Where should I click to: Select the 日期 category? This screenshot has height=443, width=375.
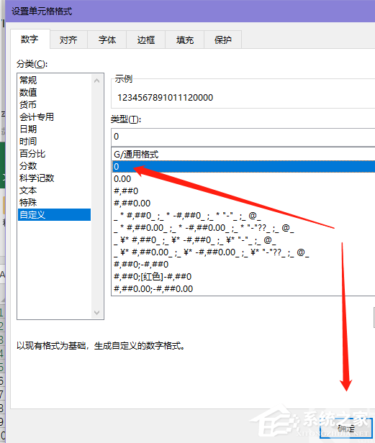point(54,129)
